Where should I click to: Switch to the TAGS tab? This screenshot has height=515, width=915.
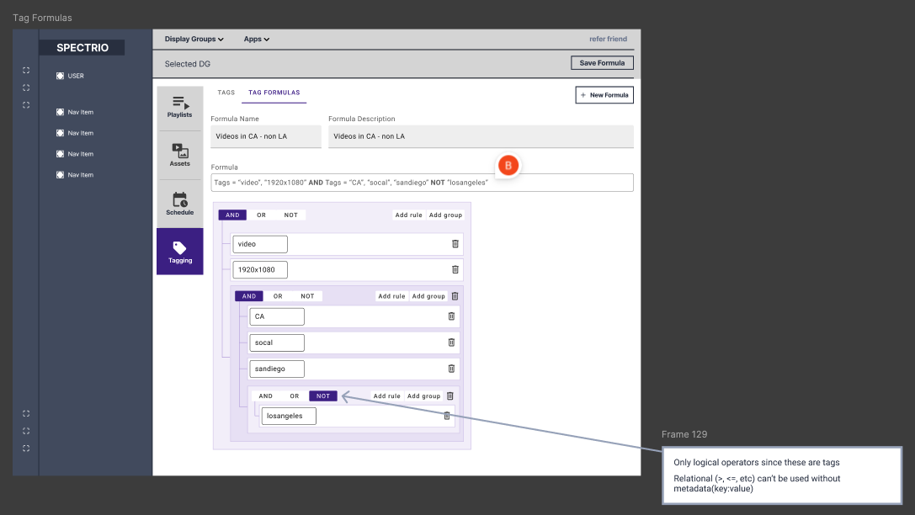226,93
